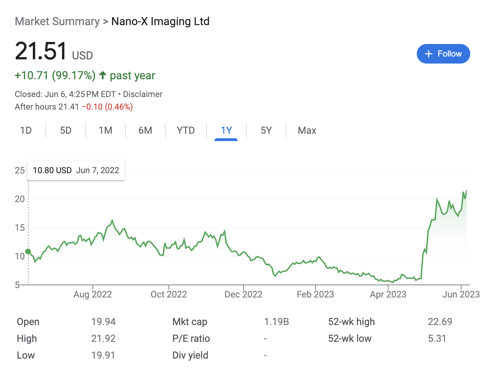Open the Disclaimer link
487x368 pixels.
click(x=143, y=94)
